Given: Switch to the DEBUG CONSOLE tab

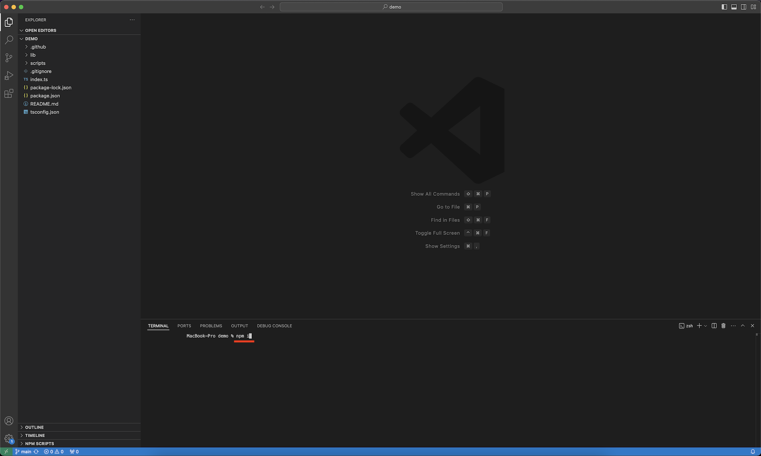Looking at the screenshot, I should 274,326.
